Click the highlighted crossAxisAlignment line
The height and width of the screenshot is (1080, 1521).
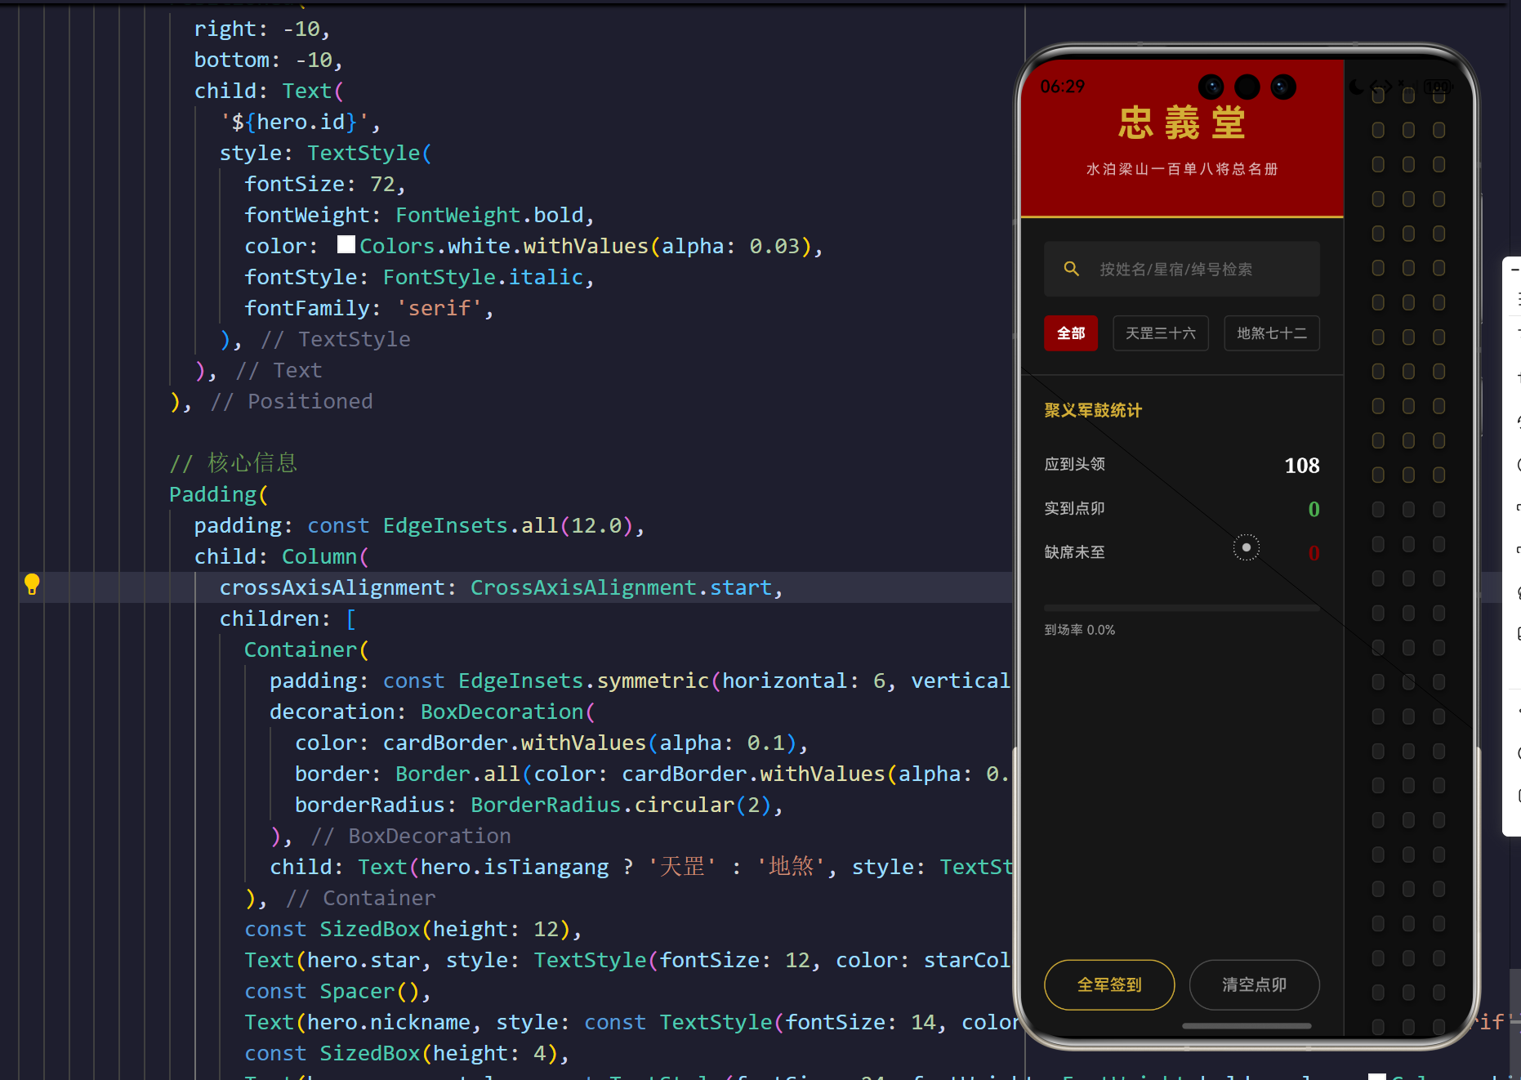(x=502, y=588)
